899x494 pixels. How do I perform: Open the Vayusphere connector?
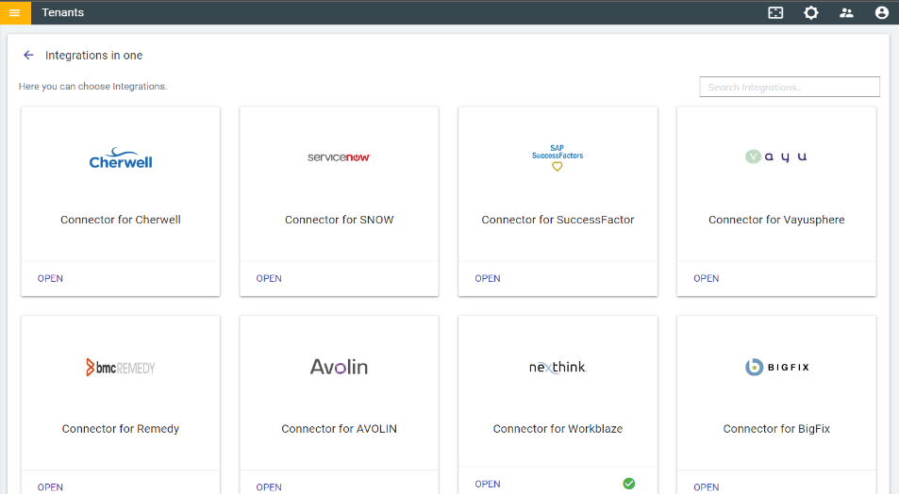click(707, 278)
